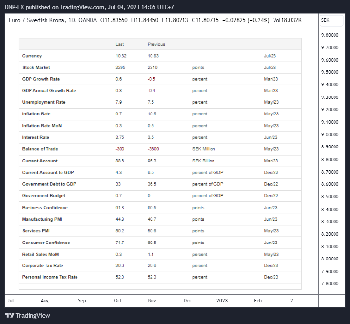Click the TradingView logo at bottom
350x324 pixels.
coord(28,315)
